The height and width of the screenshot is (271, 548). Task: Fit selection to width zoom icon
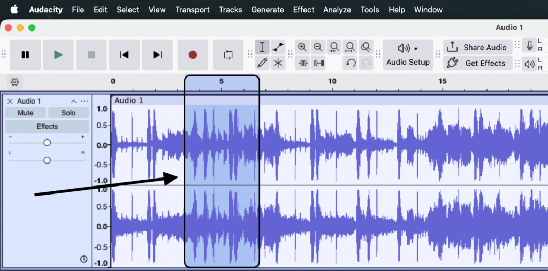(x=334, y=47)
